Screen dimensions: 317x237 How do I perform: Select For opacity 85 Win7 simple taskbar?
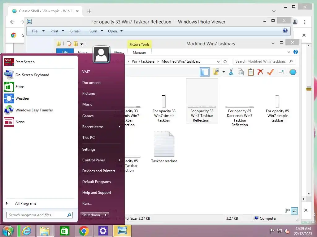(277, 108)
